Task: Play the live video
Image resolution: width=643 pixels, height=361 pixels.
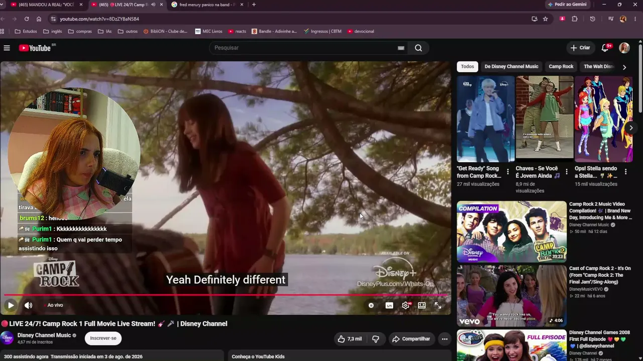Action: (x=11, y=305)
